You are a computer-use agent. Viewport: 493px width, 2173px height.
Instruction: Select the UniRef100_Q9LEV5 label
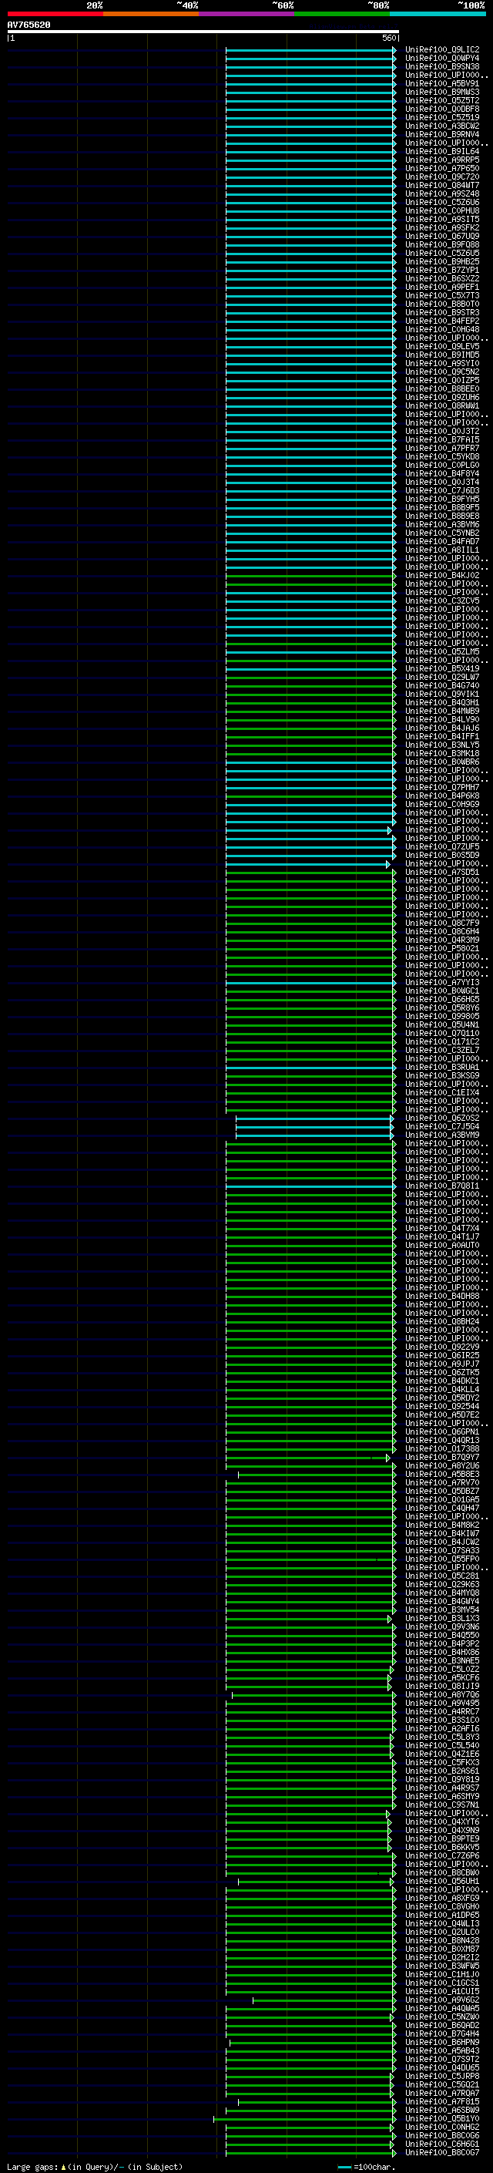[442, 347]
